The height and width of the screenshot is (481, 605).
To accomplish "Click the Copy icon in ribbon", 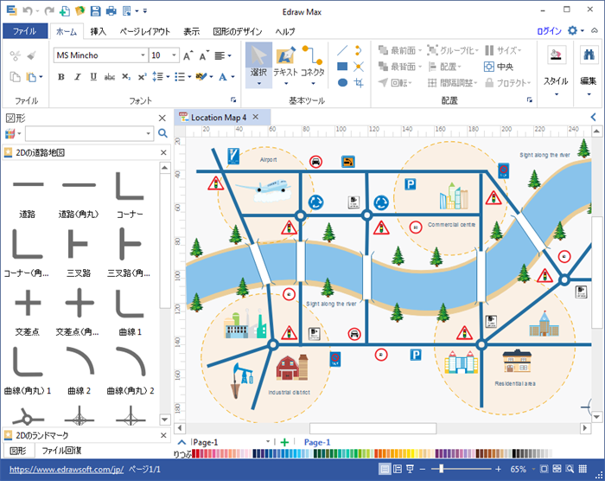I will (x=15, y=77).
